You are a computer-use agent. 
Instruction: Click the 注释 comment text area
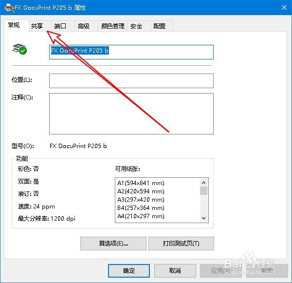131,113
